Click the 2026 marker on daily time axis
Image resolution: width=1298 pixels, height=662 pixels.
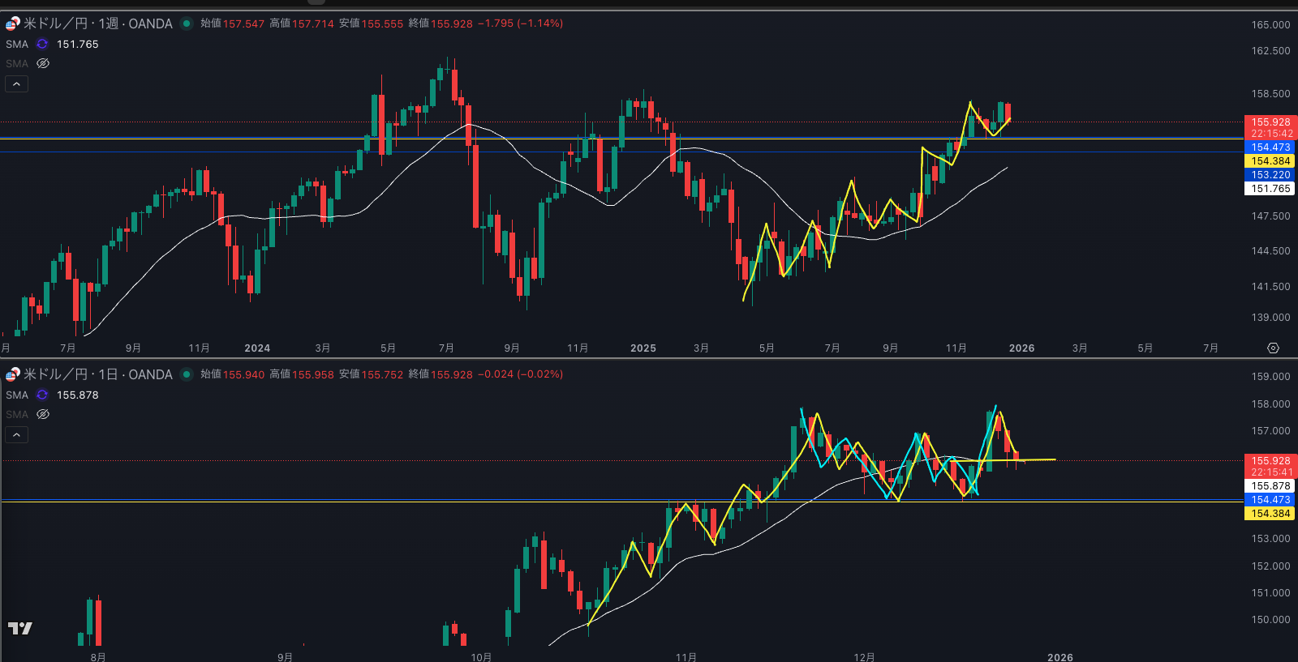pyautogui.click(x=1060, y=657)
